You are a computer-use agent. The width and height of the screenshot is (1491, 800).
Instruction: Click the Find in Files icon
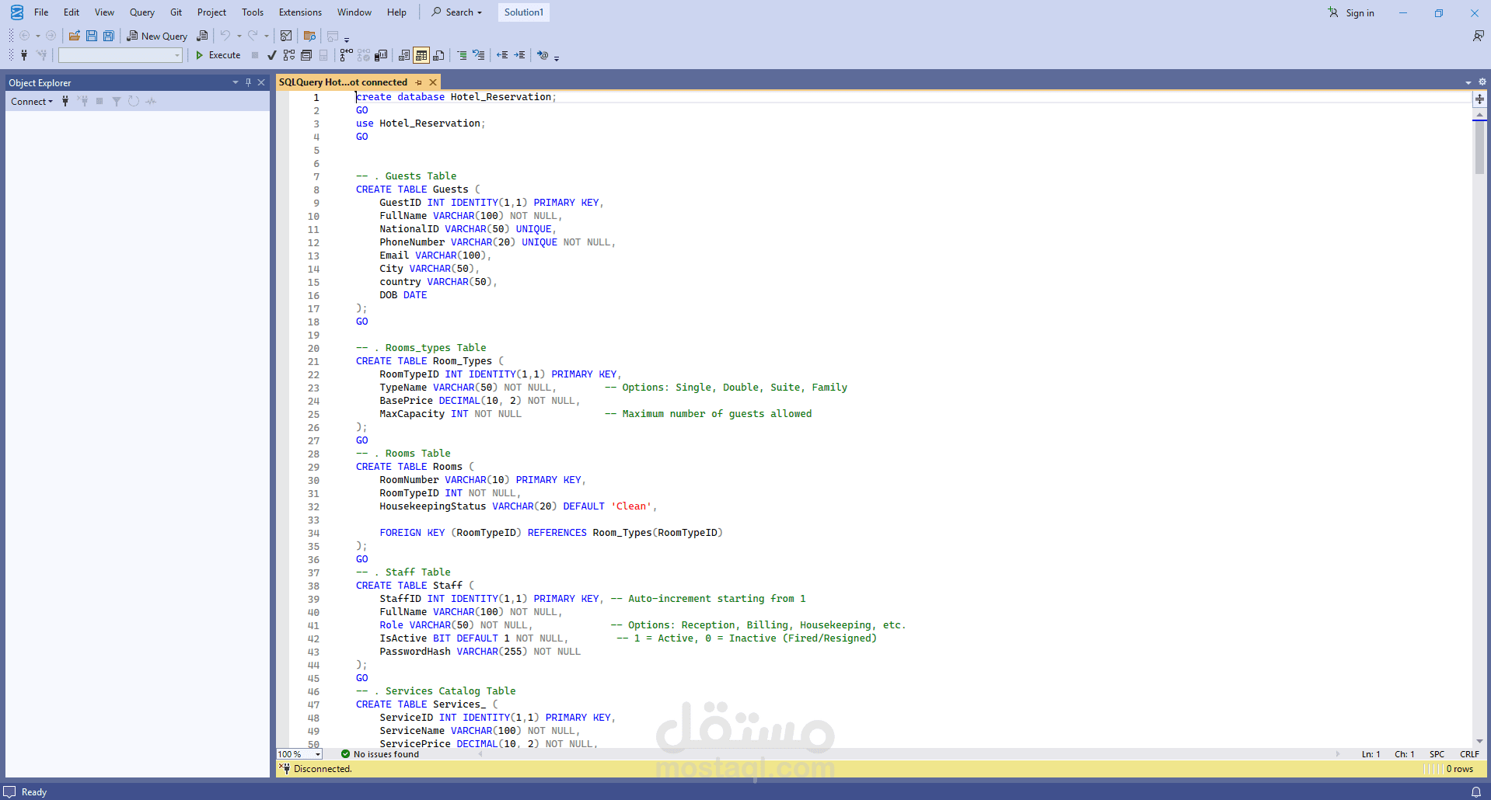pyautogui.click(x=309, y=36)
